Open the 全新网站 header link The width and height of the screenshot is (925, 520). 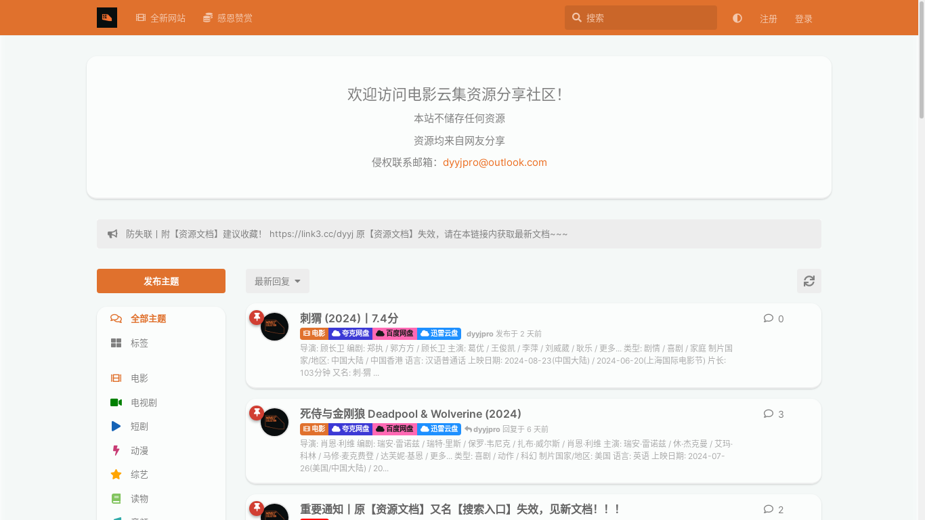[x=160, y=18]
